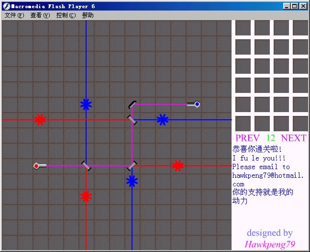The image size is (310, 252).
Task: Open the 控制(C) menu
Action: point(66,15)
